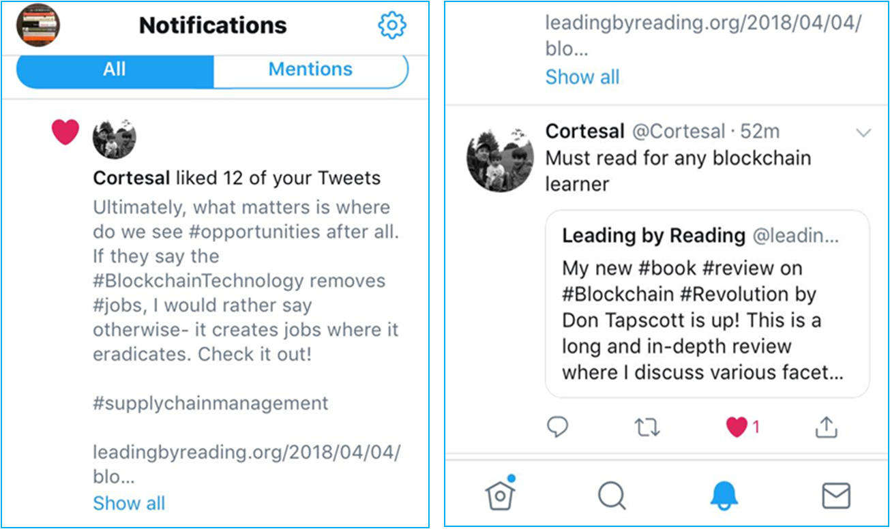The width and height of the screenshot is (890, 529).
Task: Click 'Show all' under liked tweets notification
Action: coord(129,503)
